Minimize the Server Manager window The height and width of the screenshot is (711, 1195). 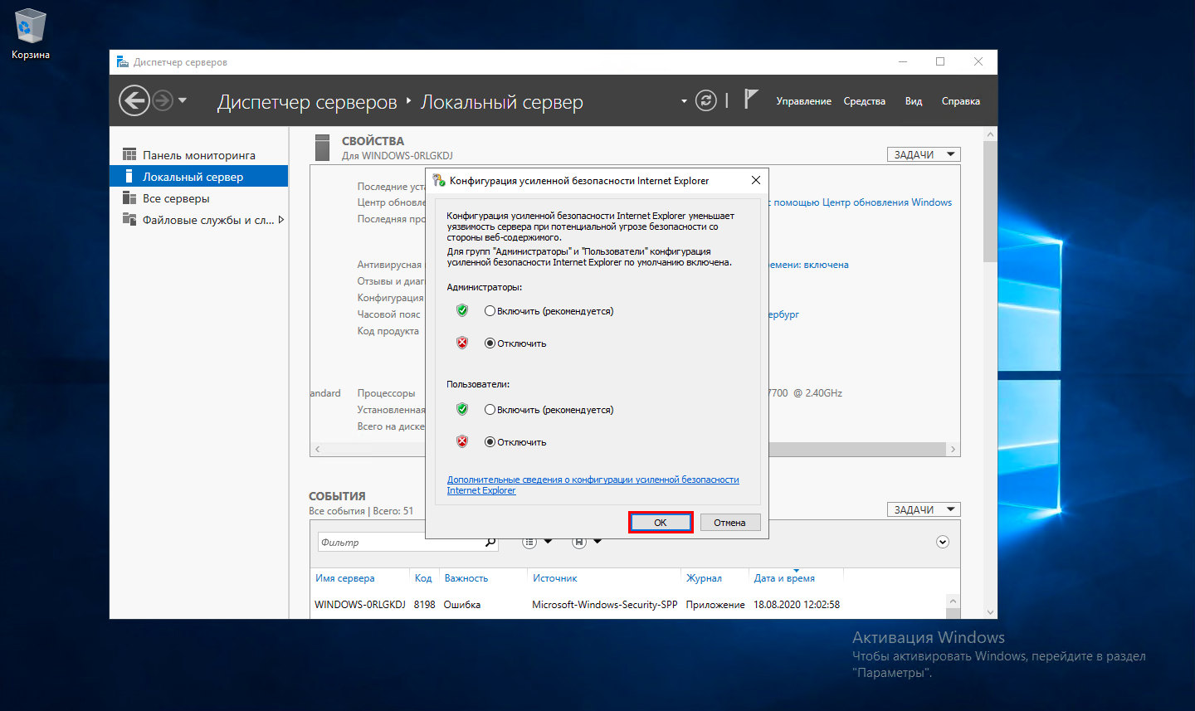903,61
